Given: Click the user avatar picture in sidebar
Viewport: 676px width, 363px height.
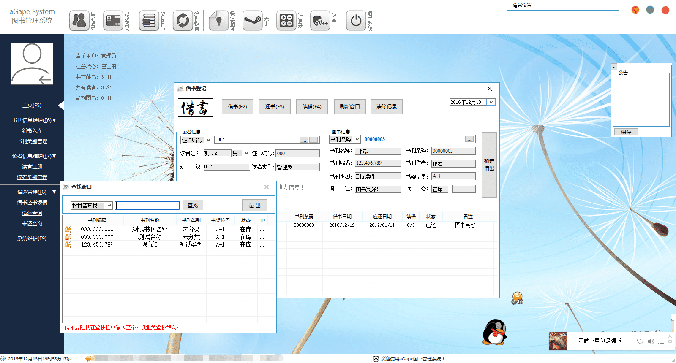Looking at the screenshot, I should pos(32,64).
